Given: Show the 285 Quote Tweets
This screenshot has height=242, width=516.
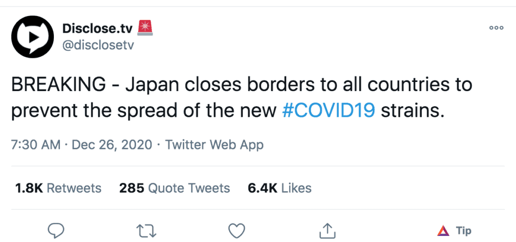Looking at the screenshot, I should pyautogui.click(x=174, y=188).
